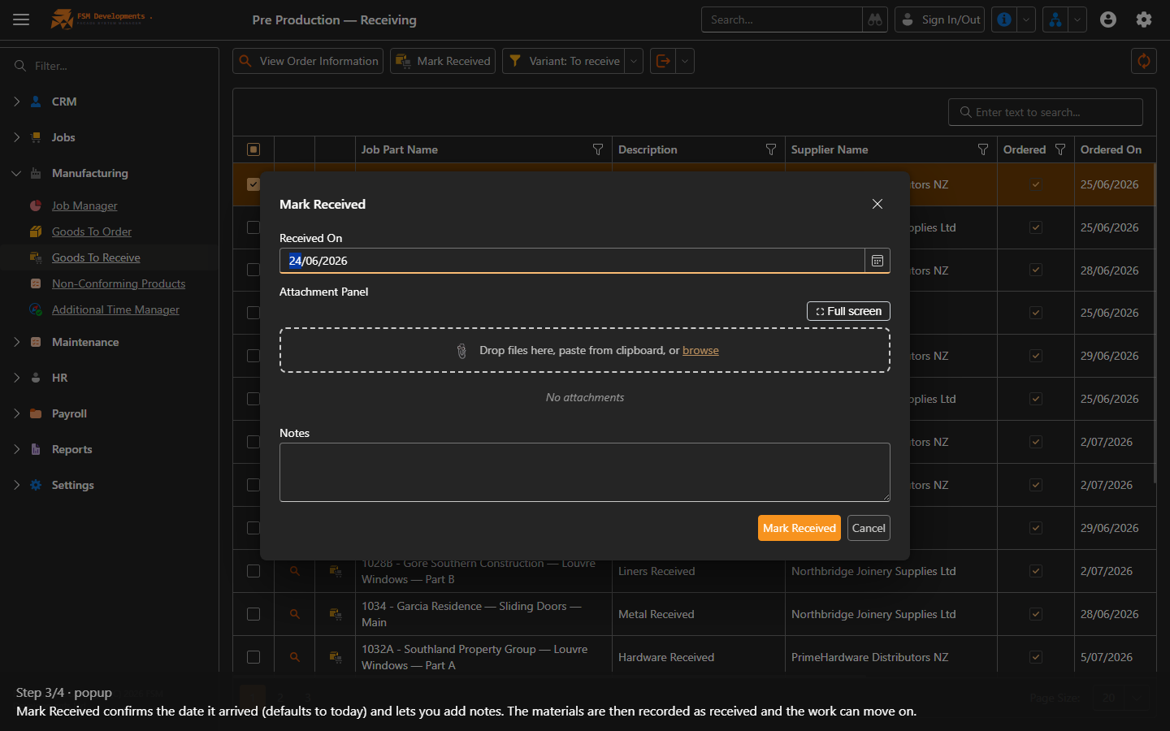1170x731 pixels.
Task: Toggle Ordered checkbox in the 5/07/2026 row
Action: 1036,657
